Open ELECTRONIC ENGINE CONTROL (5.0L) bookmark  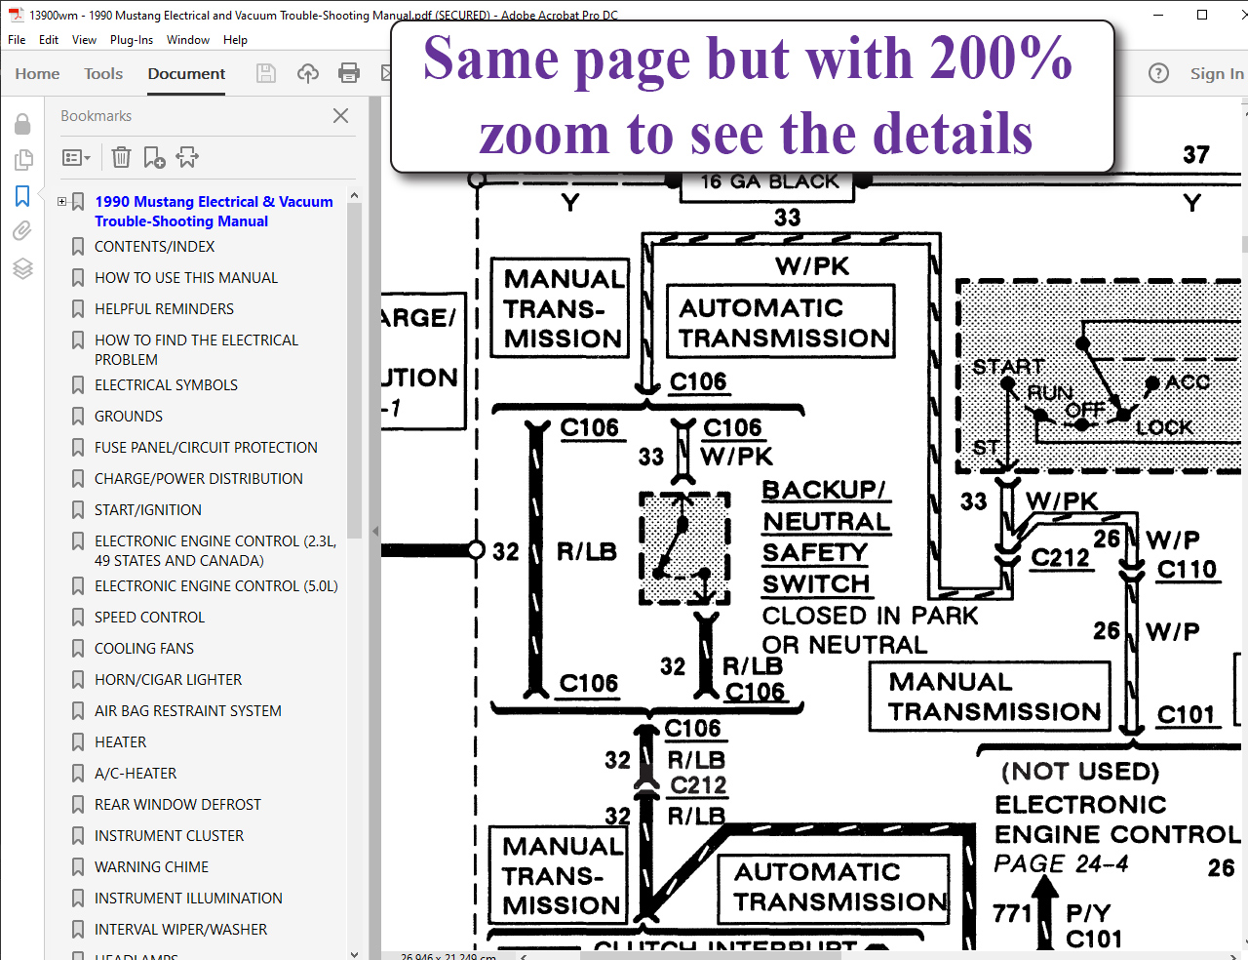tap(216, 586)
